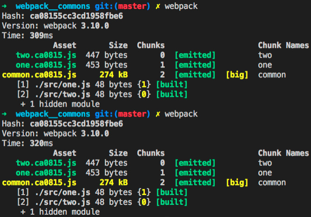This screenshot has height=217, width=311.
Task: Click yellow 'common.ca0815.js' in the 309ms build
Action: (x=39, y=75)
